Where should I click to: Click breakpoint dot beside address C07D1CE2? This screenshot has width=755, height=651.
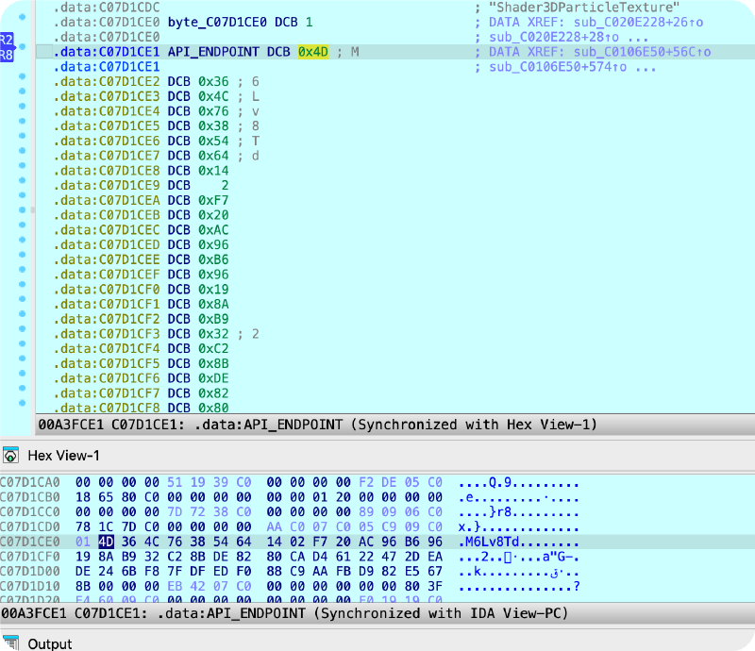[x=23, y=83]
